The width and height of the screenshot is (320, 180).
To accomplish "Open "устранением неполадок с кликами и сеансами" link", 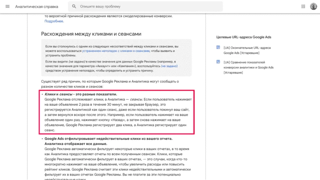I will [116, 51].
